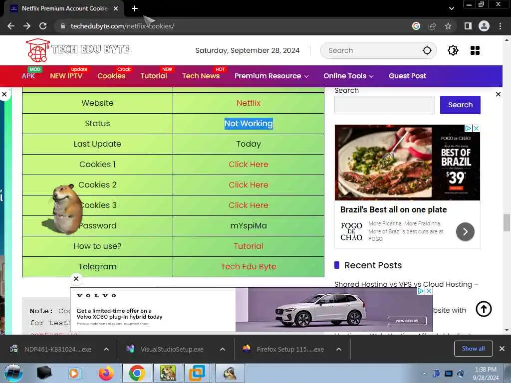
Task: Close the downloads bar with the X
Action: pyautogui.click(x=502, y=349)
